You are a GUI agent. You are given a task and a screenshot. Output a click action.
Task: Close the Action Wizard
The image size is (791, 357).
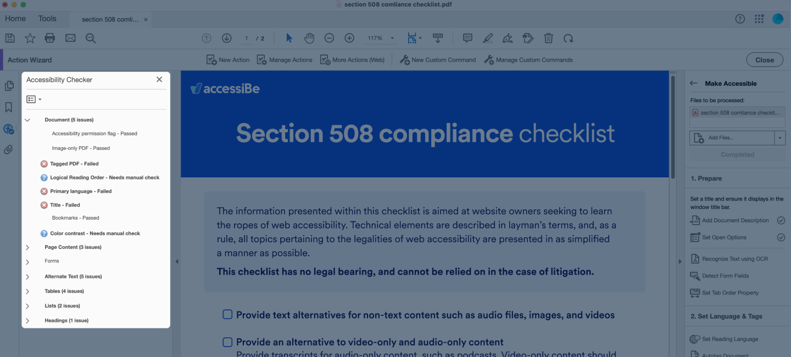[x=764, y=59]
